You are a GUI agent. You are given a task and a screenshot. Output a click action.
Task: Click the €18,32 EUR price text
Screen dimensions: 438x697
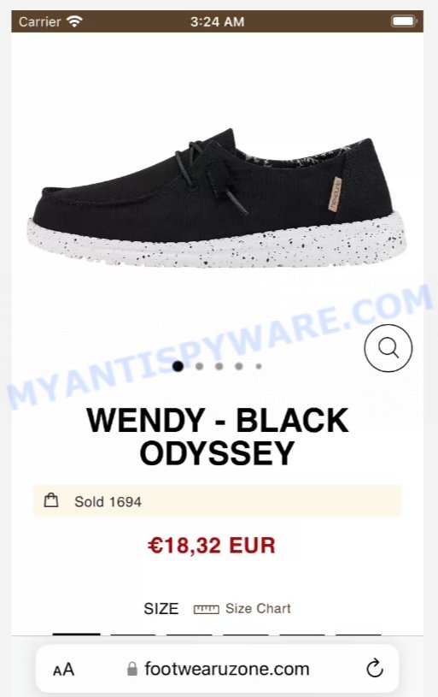211,546
